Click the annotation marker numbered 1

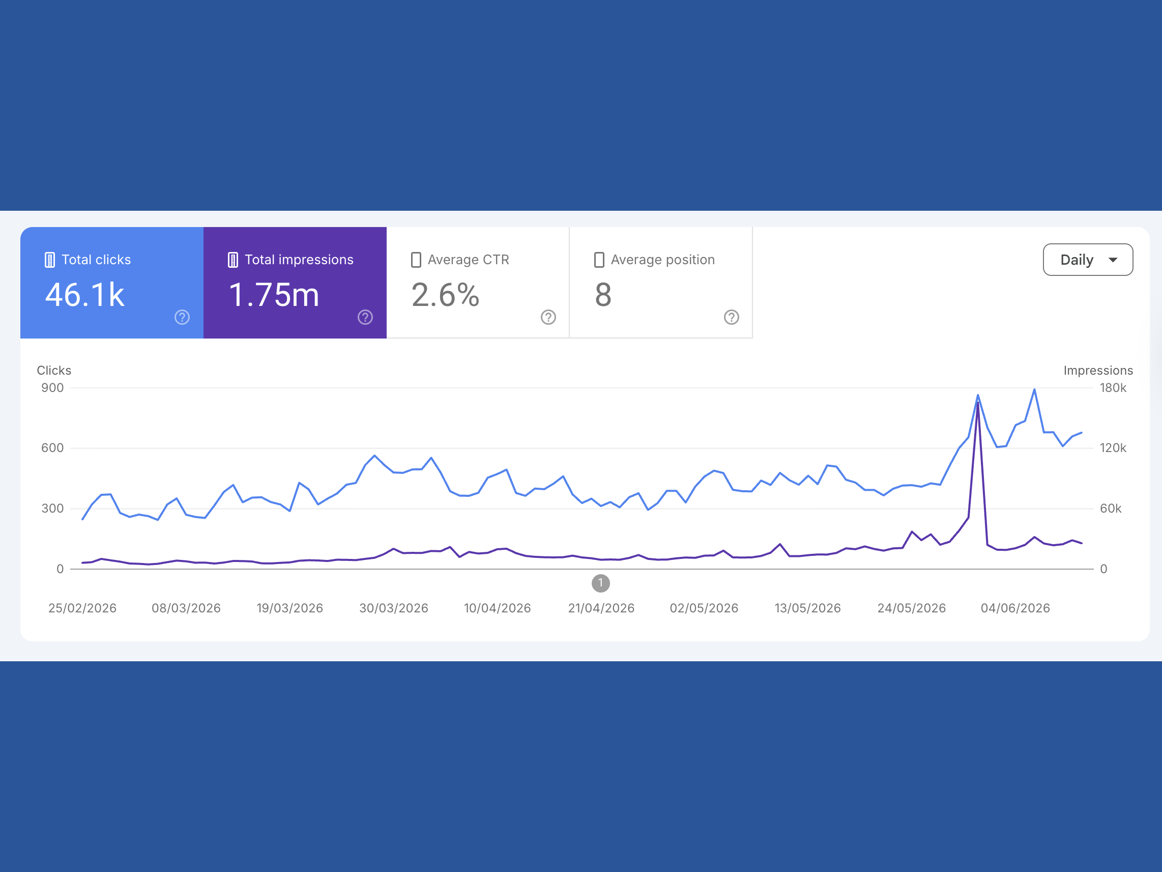[600, 583]
